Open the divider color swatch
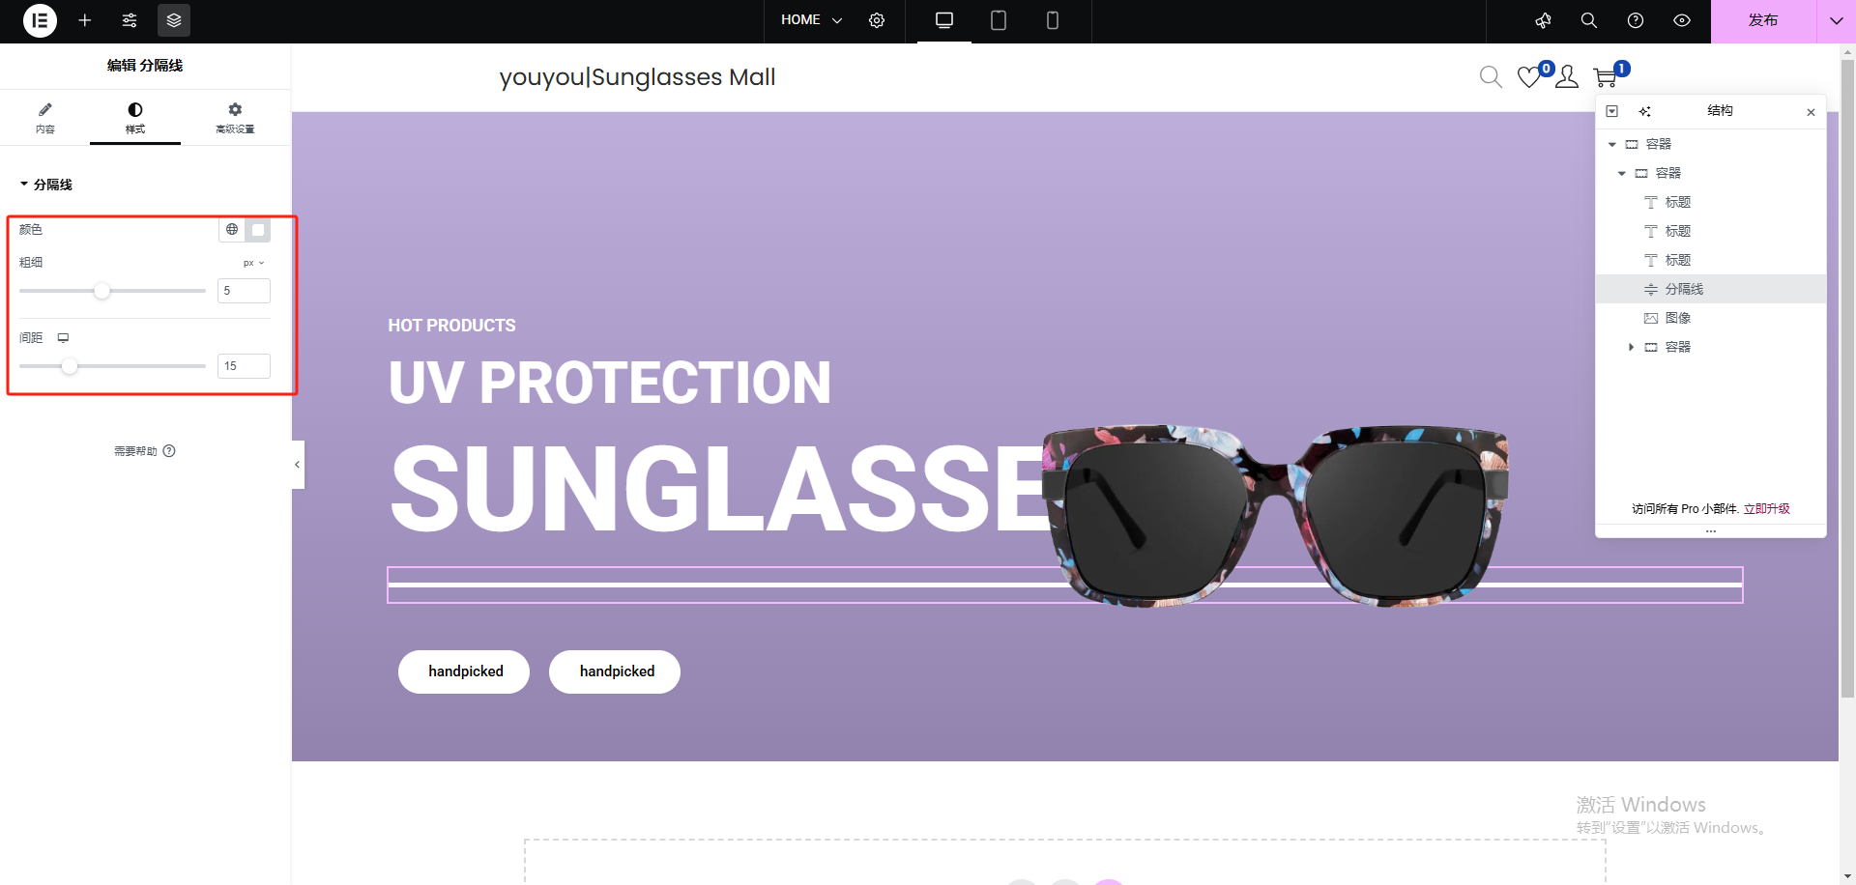The height and width of the screenshot is (885, 1856). pyautogui.click(x=258, y=229)
